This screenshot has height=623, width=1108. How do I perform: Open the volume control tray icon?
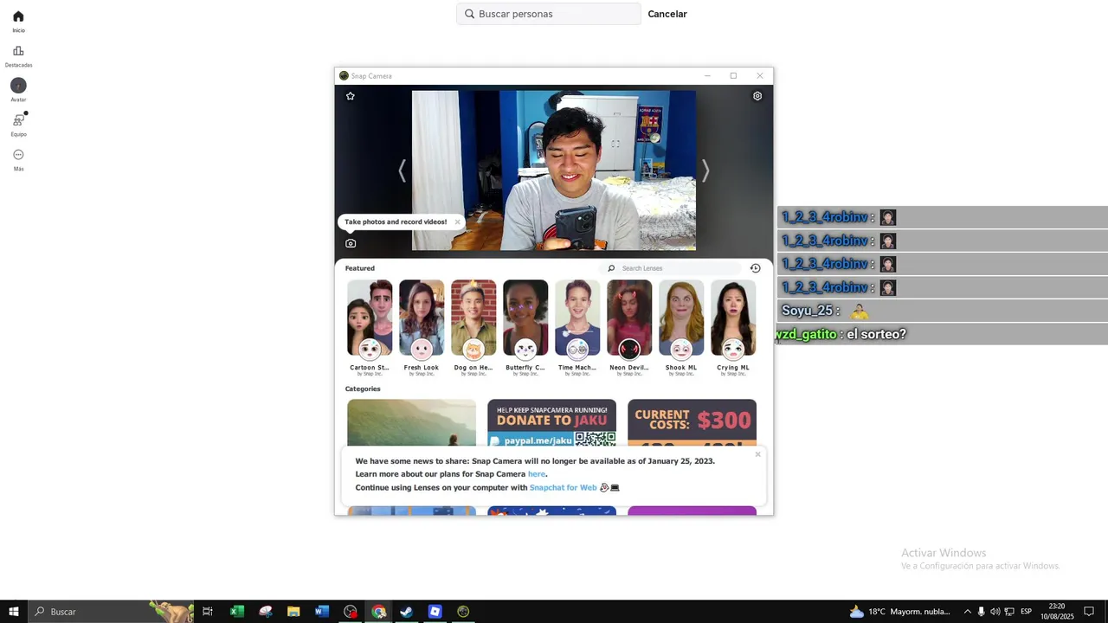(x=995, y=612)
